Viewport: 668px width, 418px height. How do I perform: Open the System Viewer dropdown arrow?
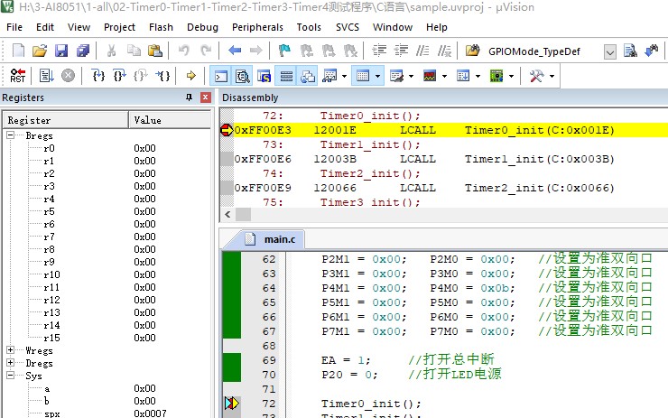coord(511,76)
